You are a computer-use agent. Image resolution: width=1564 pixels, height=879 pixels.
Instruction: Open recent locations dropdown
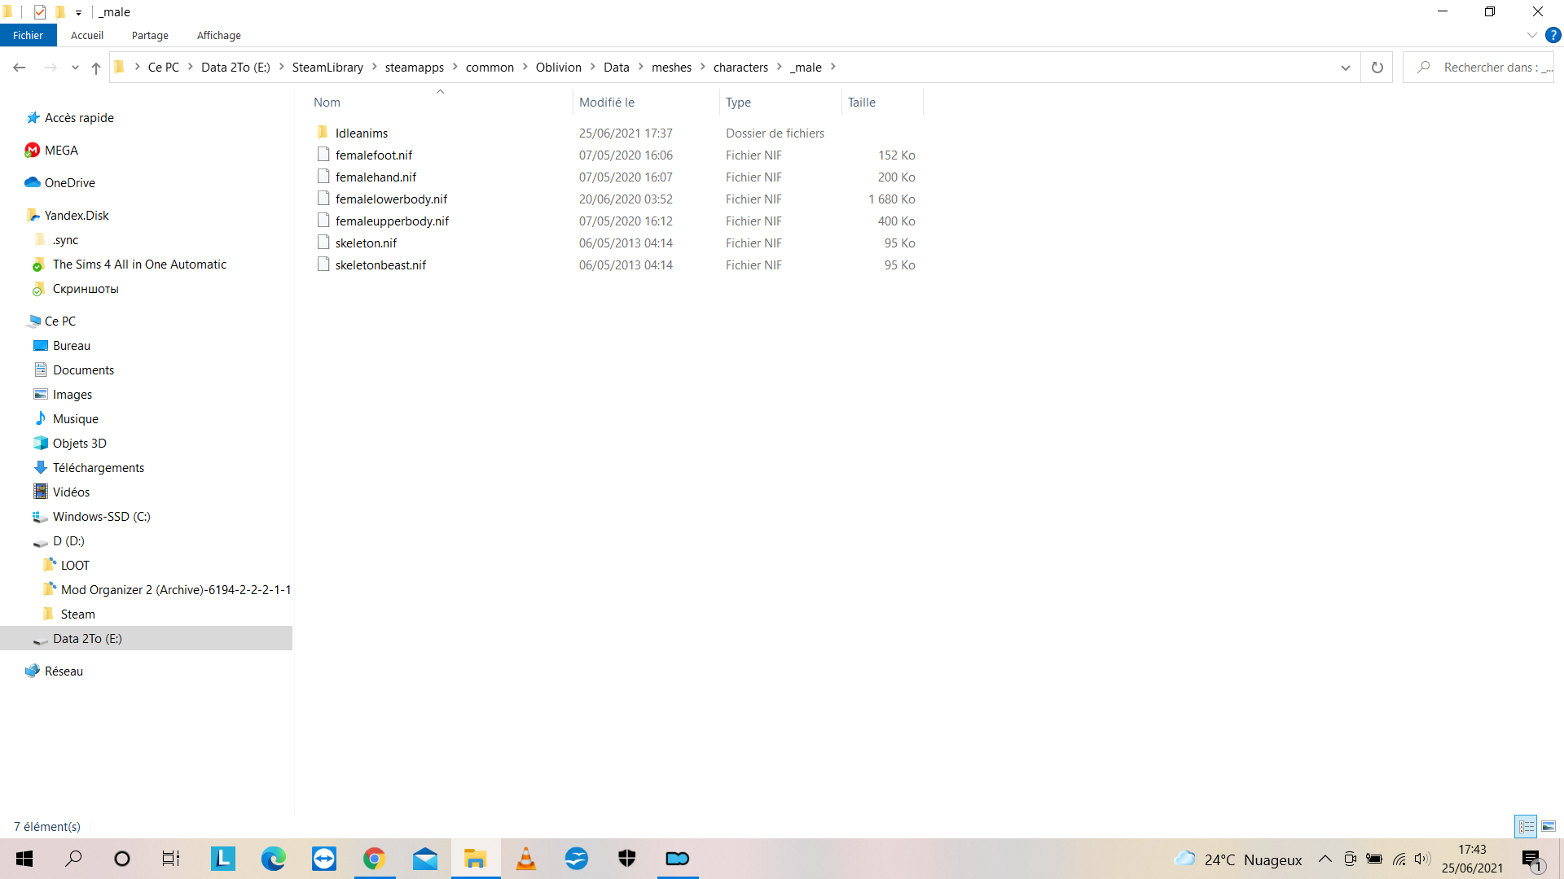coord(75,68)
